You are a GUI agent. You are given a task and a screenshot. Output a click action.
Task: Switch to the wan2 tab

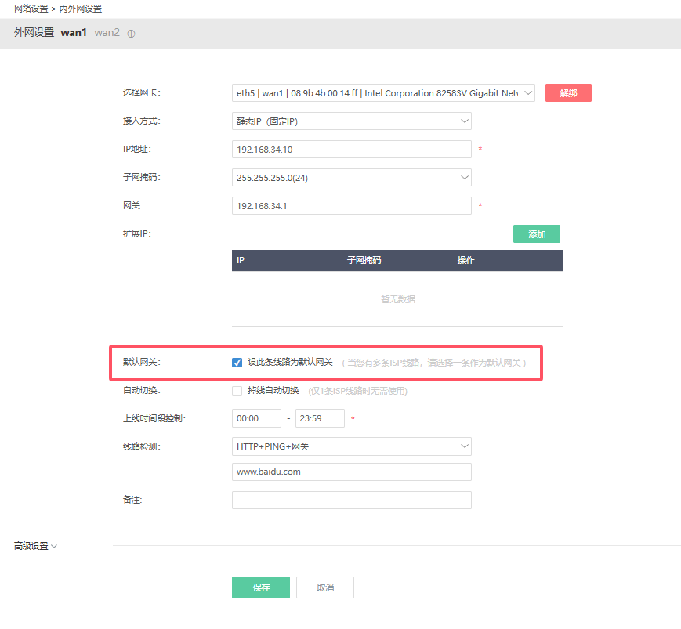107,33
